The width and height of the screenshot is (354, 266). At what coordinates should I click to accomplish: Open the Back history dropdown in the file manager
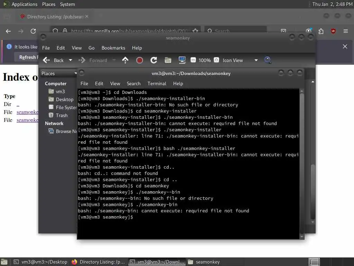pos(71,60)
